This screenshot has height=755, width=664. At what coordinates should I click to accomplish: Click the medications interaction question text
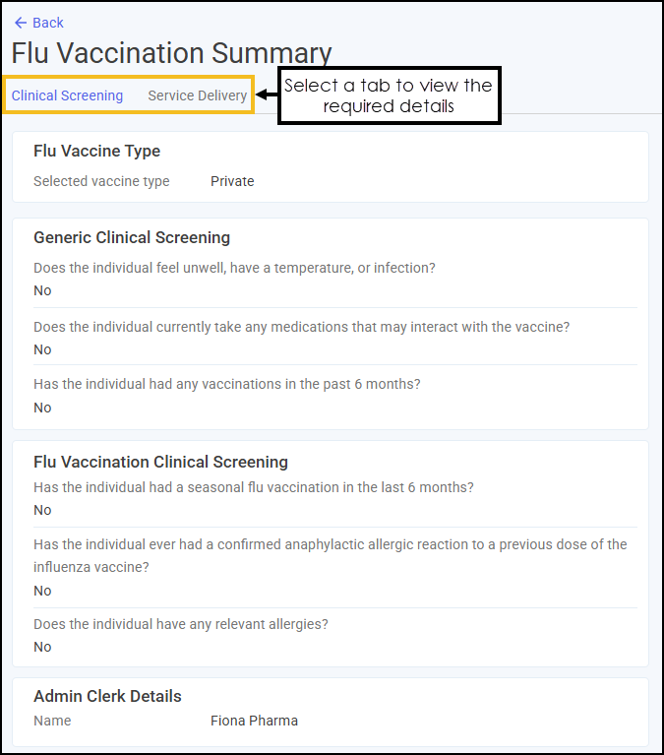(302, 327)
